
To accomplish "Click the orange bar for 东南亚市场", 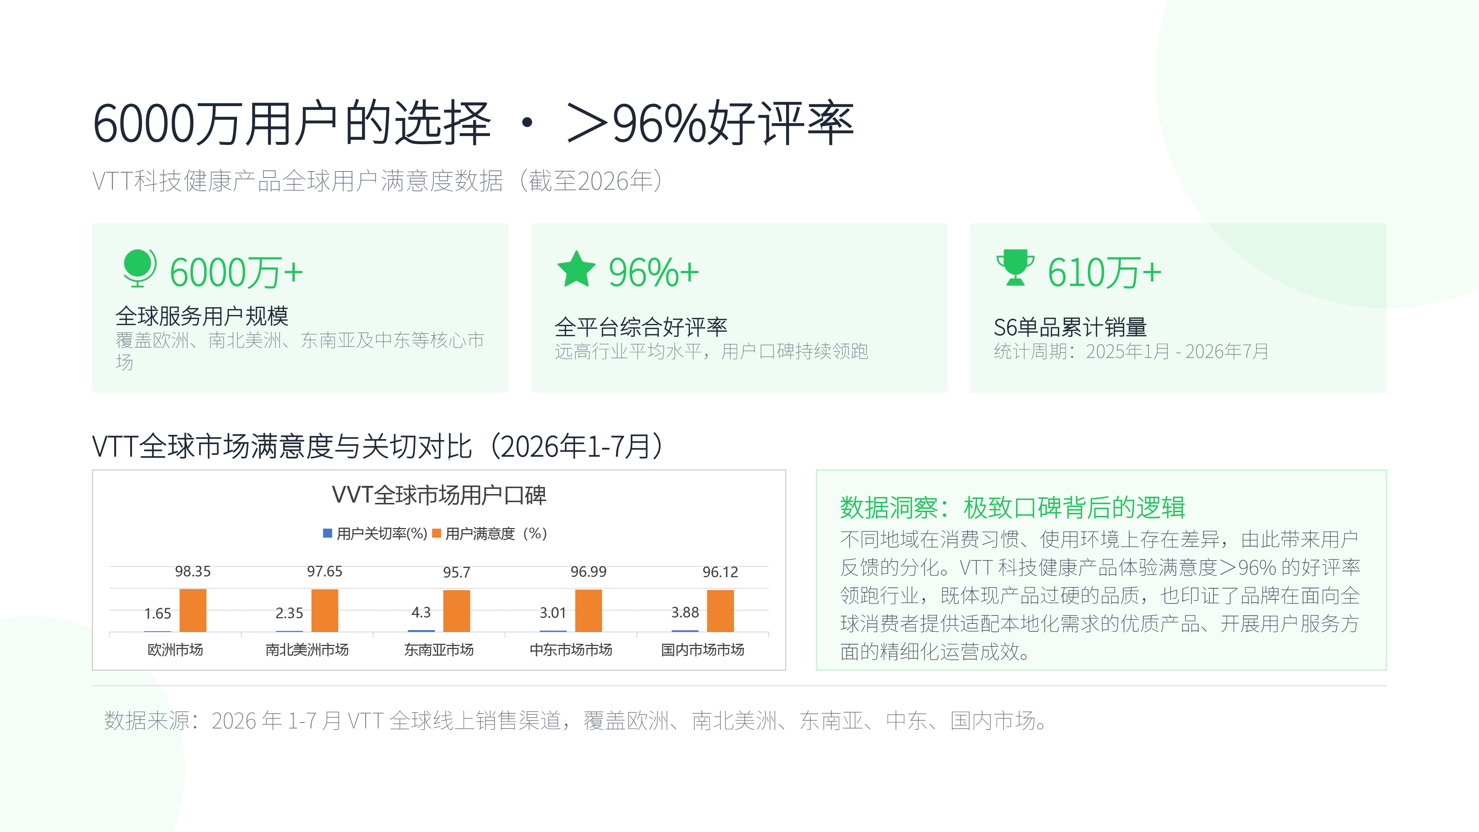I will coord(457,611).
